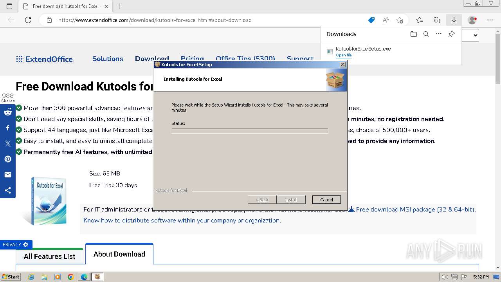The width and height of the screenshot is (501, 282).
Task: Click the browser address bar URL
Action: (x=155, y=20)
